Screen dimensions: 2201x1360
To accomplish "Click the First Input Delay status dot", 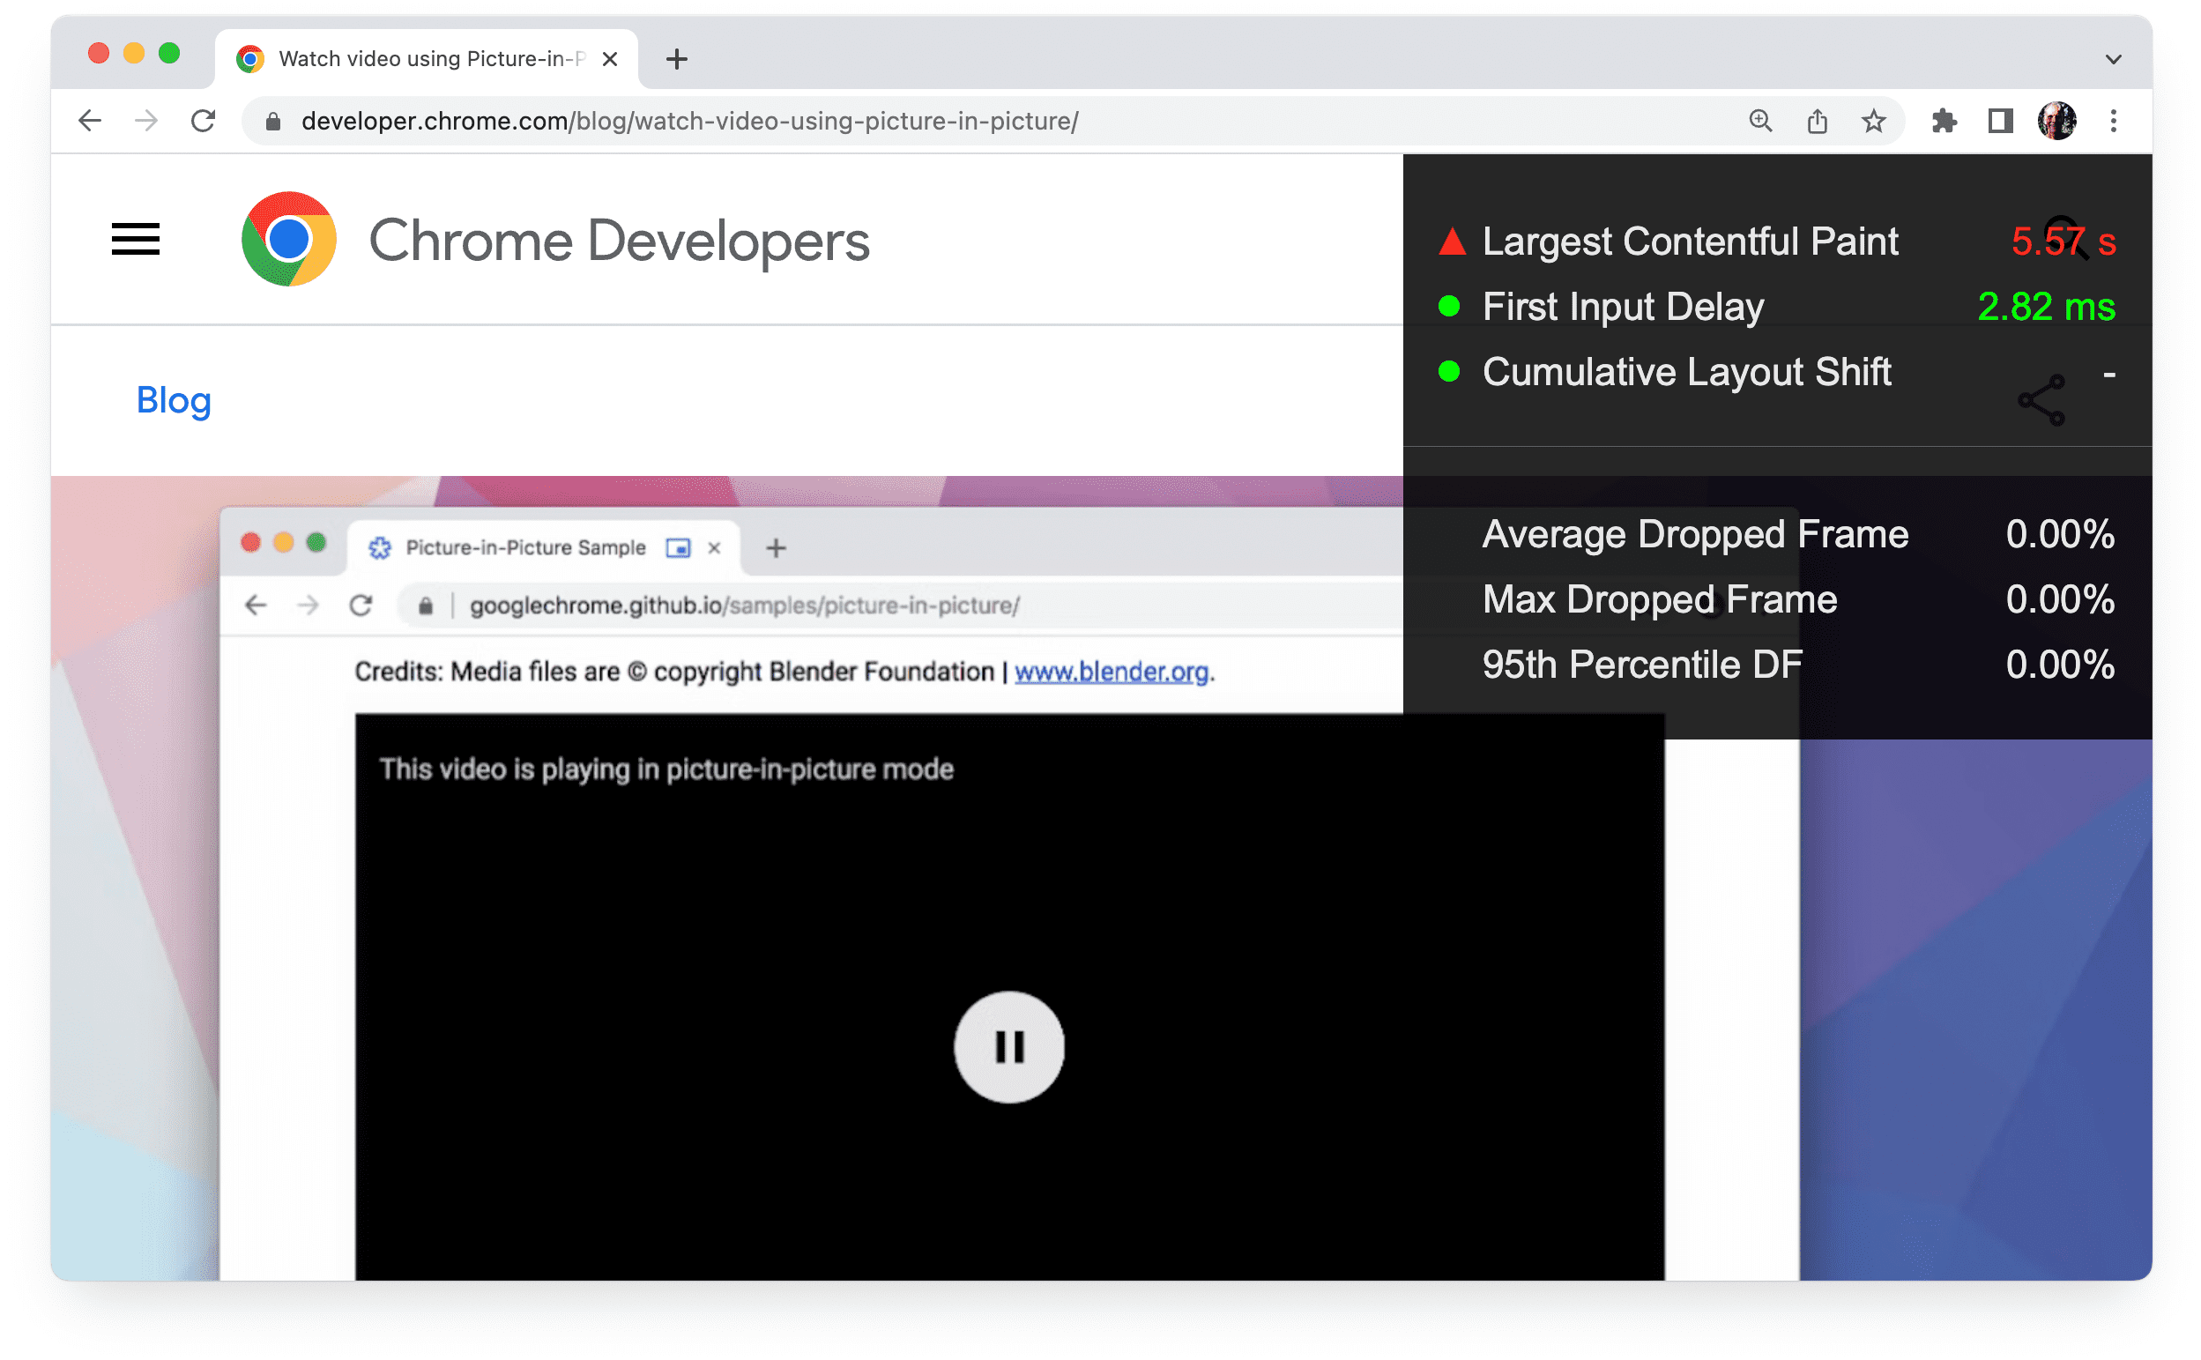I will [x=1448, y=307].
